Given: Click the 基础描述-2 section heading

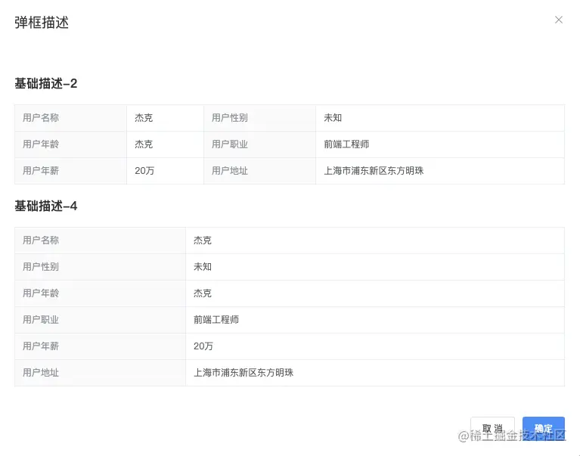Looking at the screenshot, I should click(x=46, y=84).
